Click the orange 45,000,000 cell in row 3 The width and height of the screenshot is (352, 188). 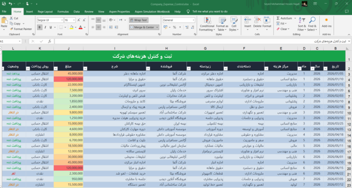point(69,73)
